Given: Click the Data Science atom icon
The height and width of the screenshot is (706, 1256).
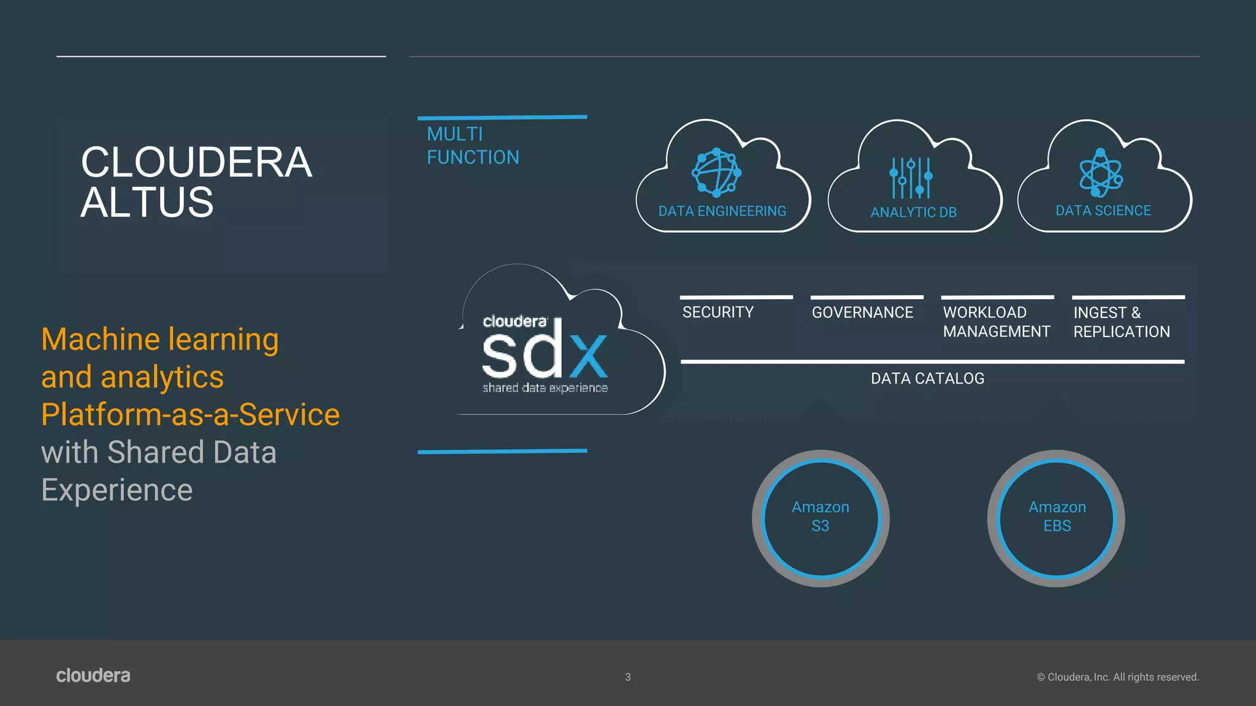Looking at the screenshot, I should 1101,173.
